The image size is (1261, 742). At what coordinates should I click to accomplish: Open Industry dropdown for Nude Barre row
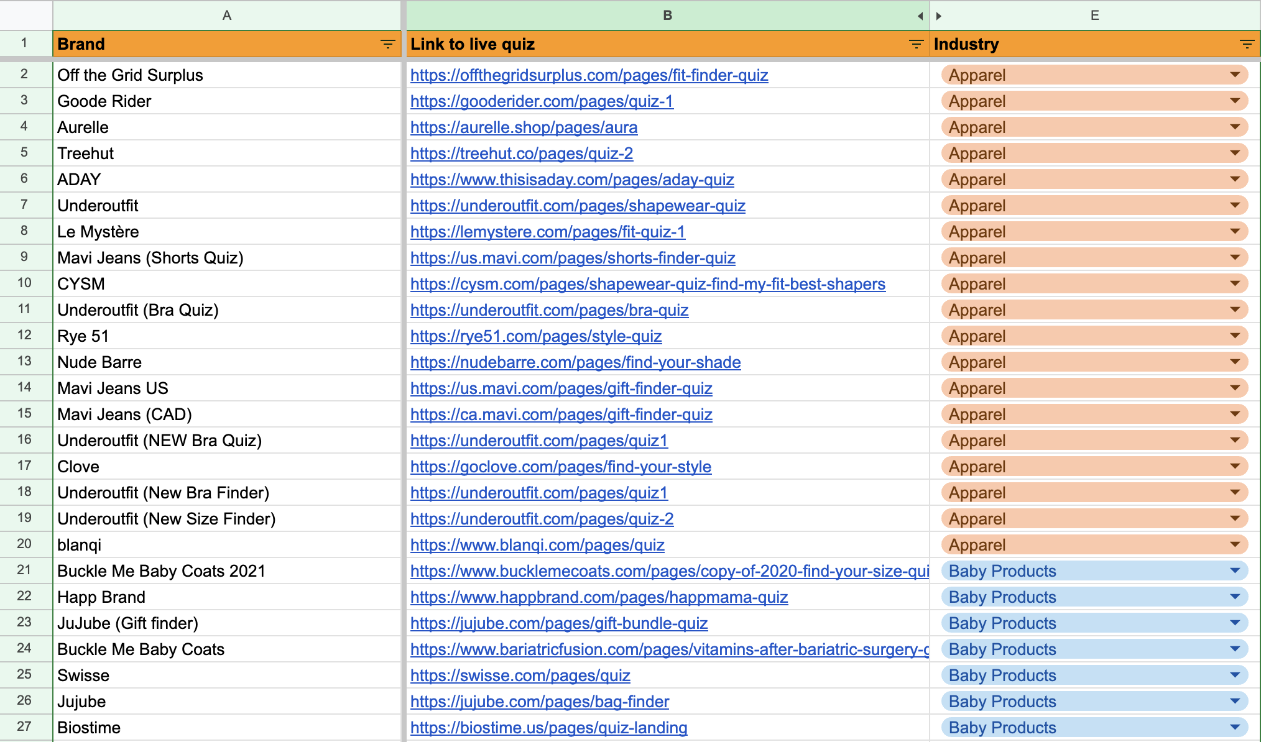1235,362
